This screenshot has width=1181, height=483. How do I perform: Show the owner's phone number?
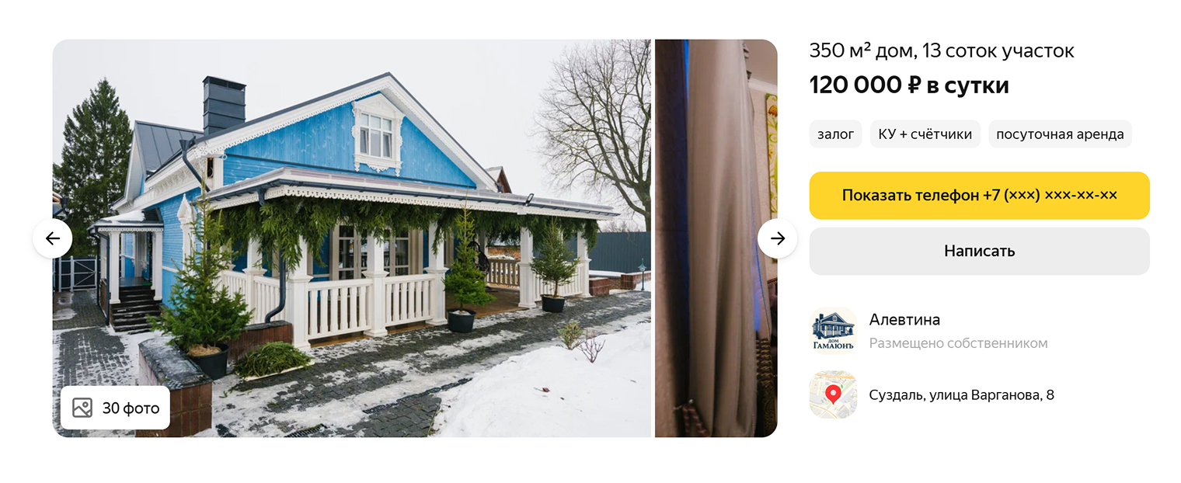[x=979, y=196]
